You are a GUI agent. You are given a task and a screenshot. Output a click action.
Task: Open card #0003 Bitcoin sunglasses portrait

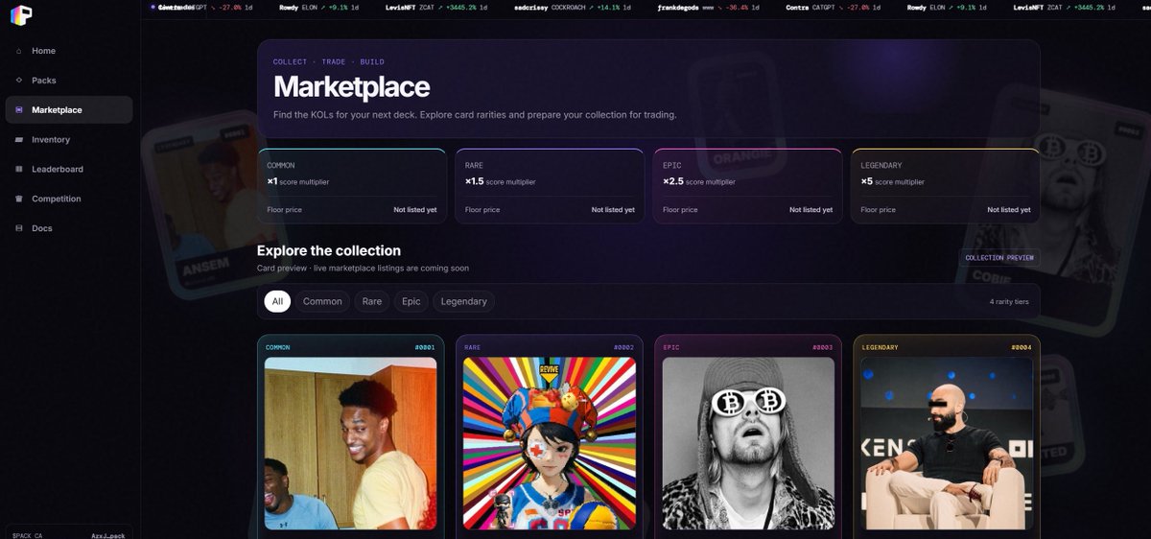[x=748, y=444]
